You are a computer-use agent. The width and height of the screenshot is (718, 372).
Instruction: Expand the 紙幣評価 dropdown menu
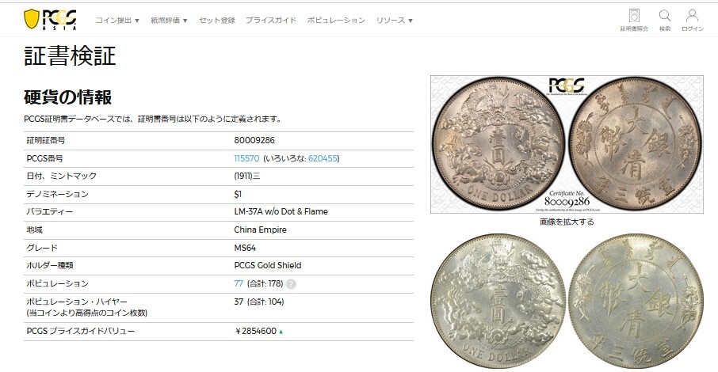coord(169,20)
